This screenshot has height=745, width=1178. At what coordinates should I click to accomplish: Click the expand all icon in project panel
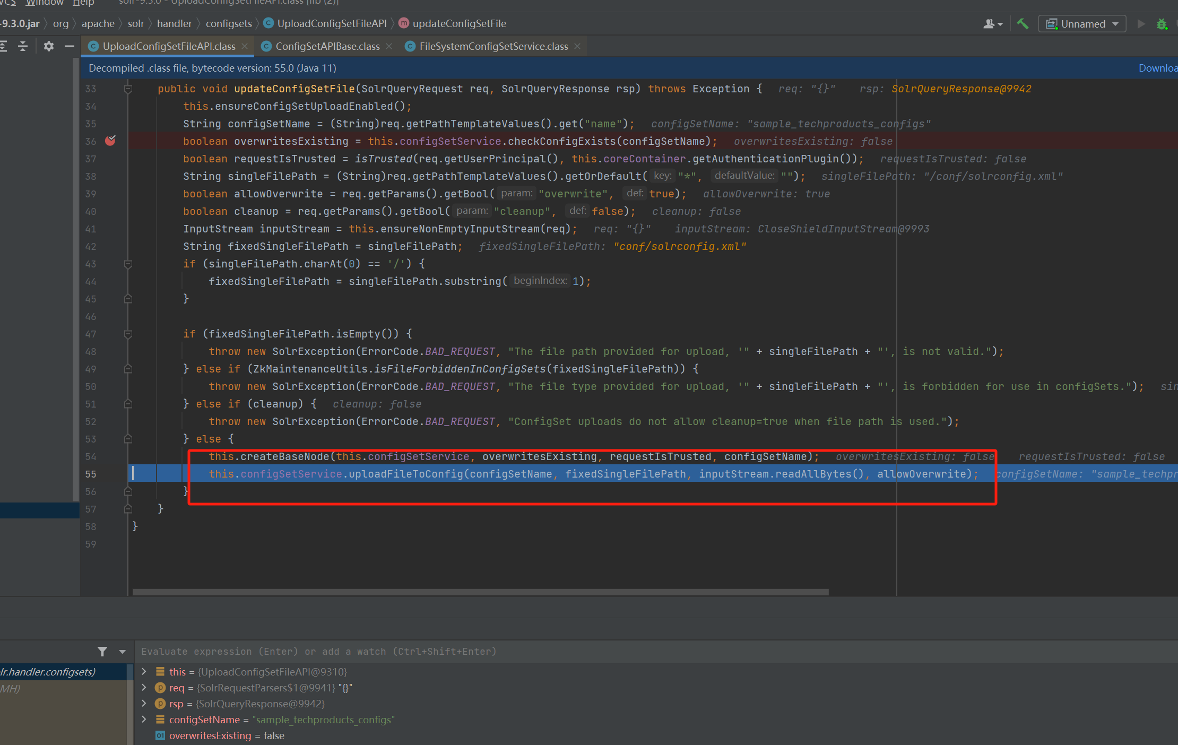tap(3, 46)
